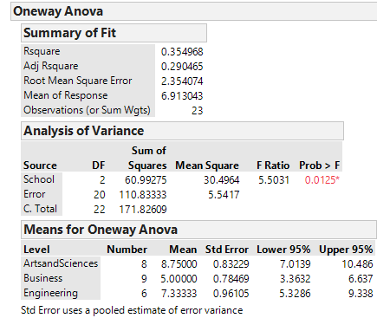Select the observations count 23
The image size is (377, 318).
pos(198,111)
